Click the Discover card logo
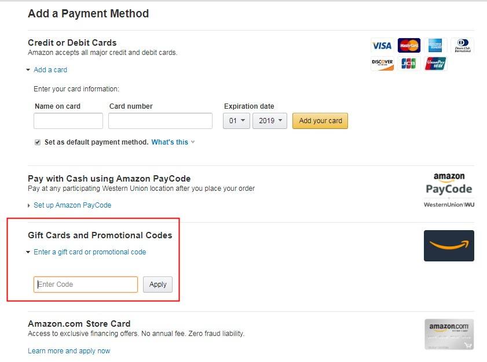The height and width of the screenshot is (362, 487). point(382,64)
